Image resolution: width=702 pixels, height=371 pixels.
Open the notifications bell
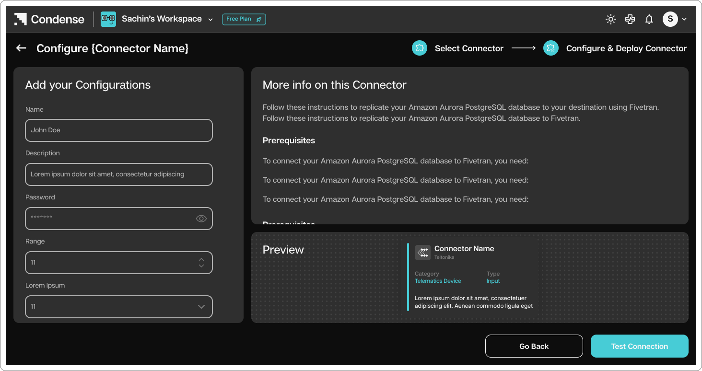649,19
